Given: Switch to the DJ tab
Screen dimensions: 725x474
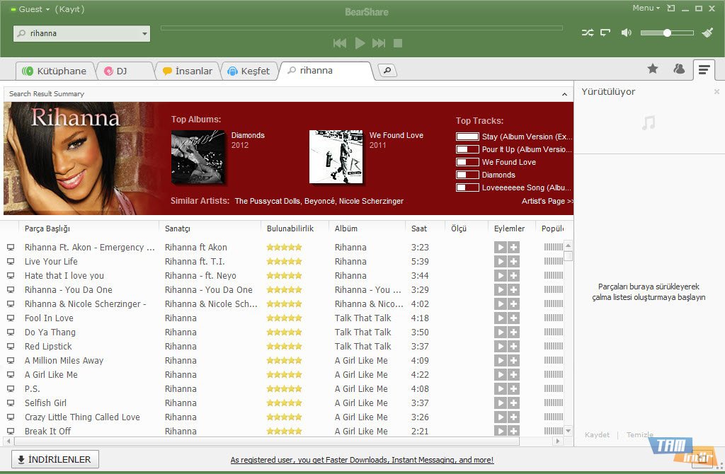Looking at the screenshot, I should pyautogui.click(x=122, y=71).
